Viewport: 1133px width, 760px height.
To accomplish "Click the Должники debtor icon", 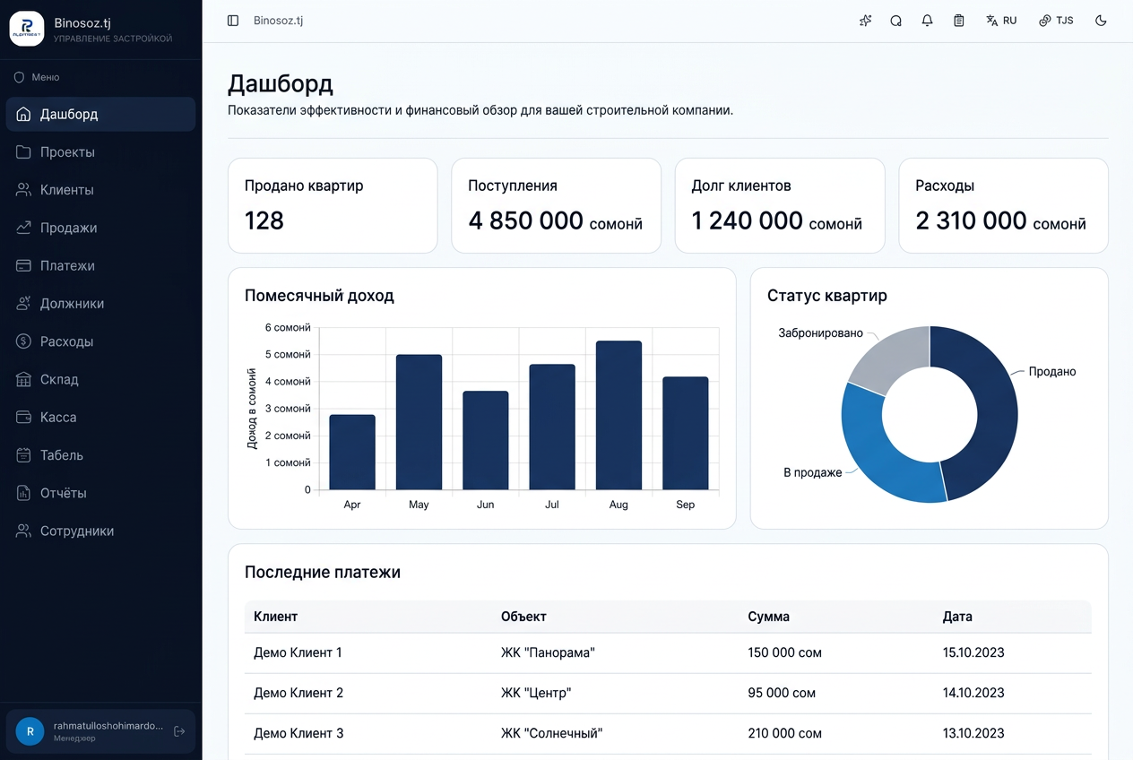I will click(x=23, y=304).
